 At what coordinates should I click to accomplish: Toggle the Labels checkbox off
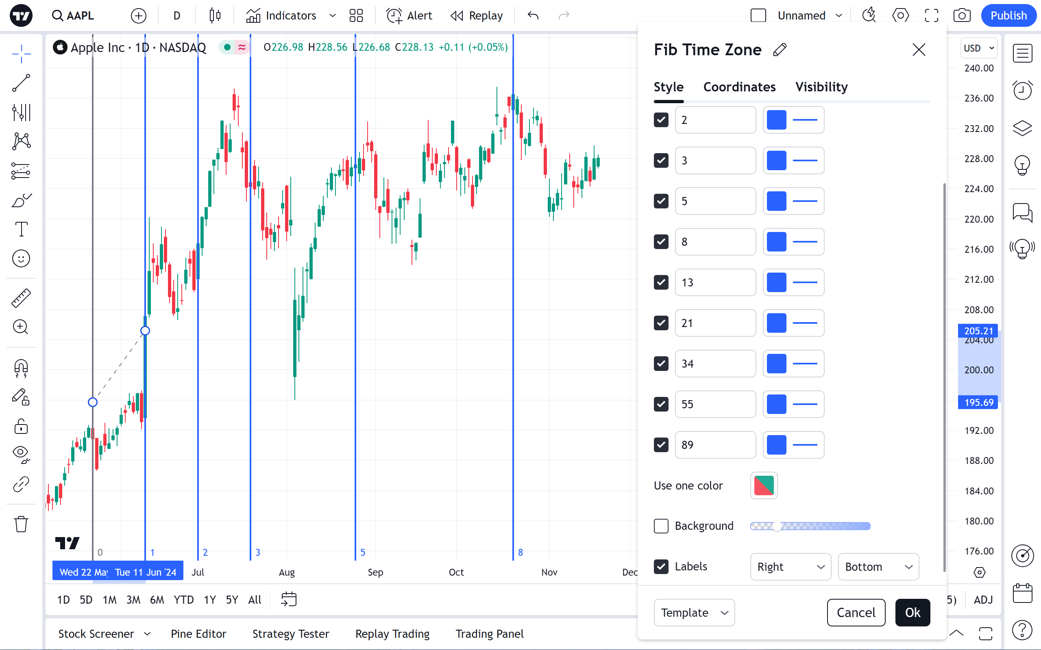[661, 566]
